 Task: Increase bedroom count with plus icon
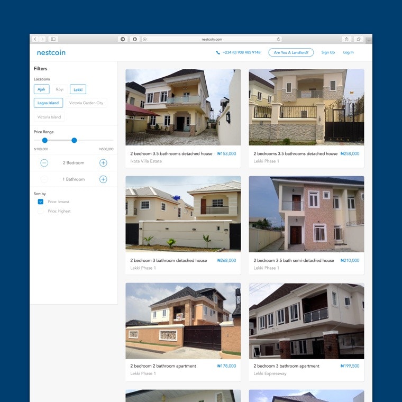coord(103,163)
